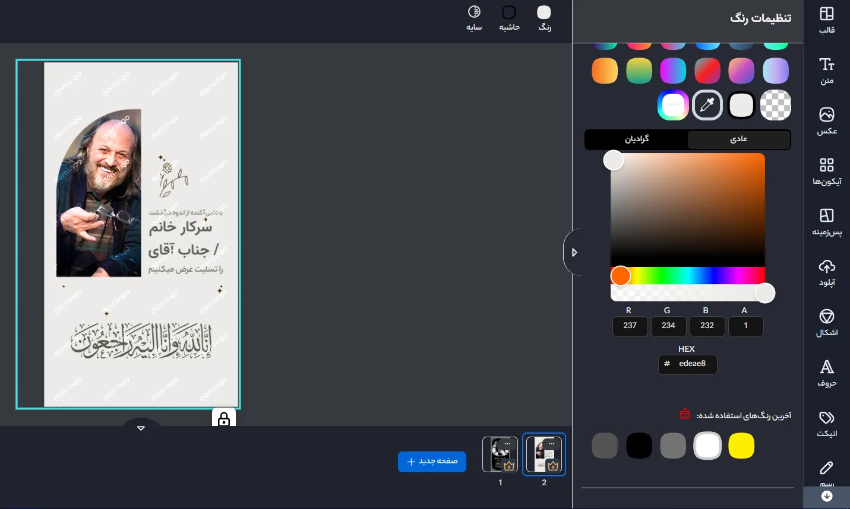Image resolution: width=850 pixels, height=509 pixels.
Task: Edit the G value field 234
Action: point(668,326)
